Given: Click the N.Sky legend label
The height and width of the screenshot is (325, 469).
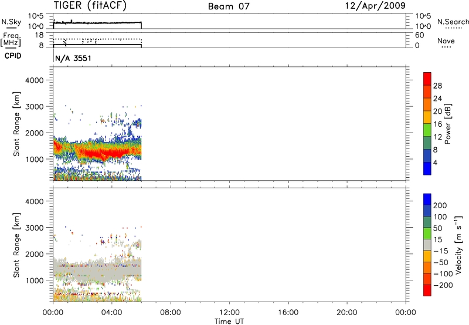Looking at the screenshot, I should (11, 22).
